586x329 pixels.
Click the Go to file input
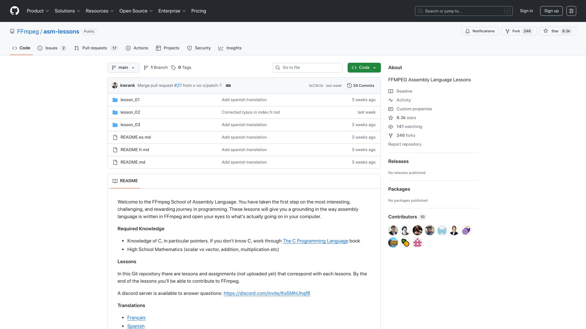(x=308, y=68)
